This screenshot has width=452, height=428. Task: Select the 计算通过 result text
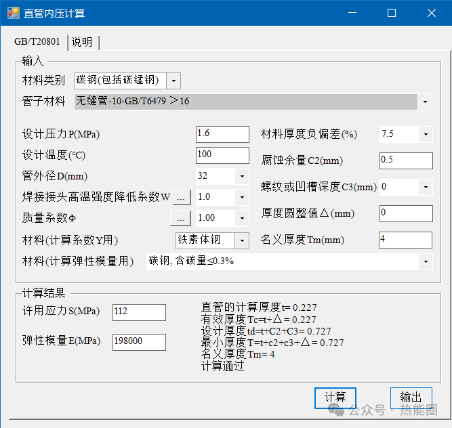[223, 366]
